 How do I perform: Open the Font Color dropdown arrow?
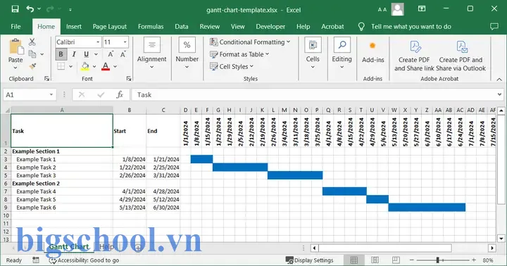pyautogui.click(x=115, y=67)
